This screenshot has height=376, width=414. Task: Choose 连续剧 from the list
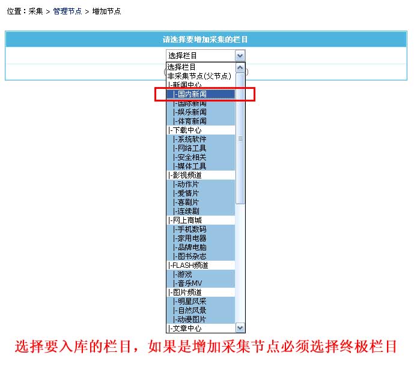tap(186, 211)
